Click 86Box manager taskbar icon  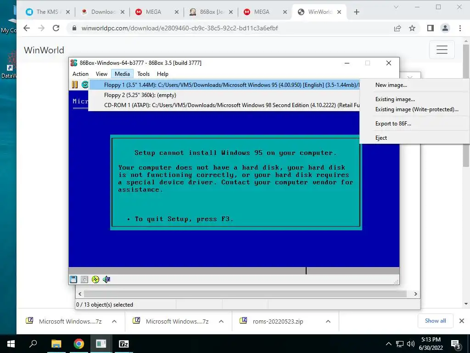[101, 344]
